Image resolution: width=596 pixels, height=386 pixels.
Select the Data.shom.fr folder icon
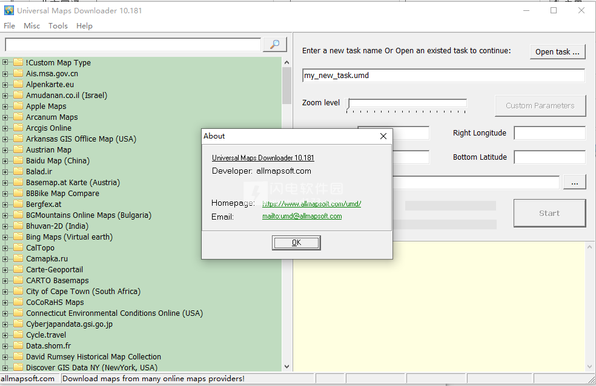point(18,345)
